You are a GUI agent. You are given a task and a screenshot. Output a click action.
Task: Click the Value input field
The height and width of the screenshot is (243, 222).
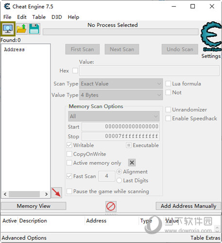pyautogui.click(x=149, y=70)
